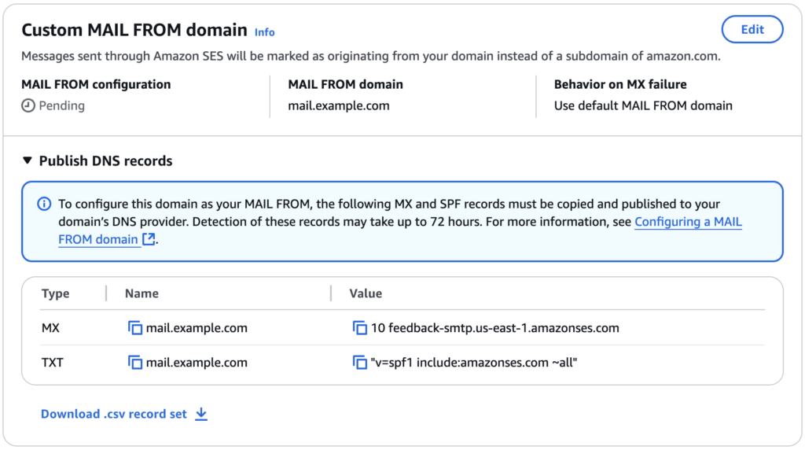Click the divider between Name and Value columns
Screen dimensions: 805x450
point(331,293)
